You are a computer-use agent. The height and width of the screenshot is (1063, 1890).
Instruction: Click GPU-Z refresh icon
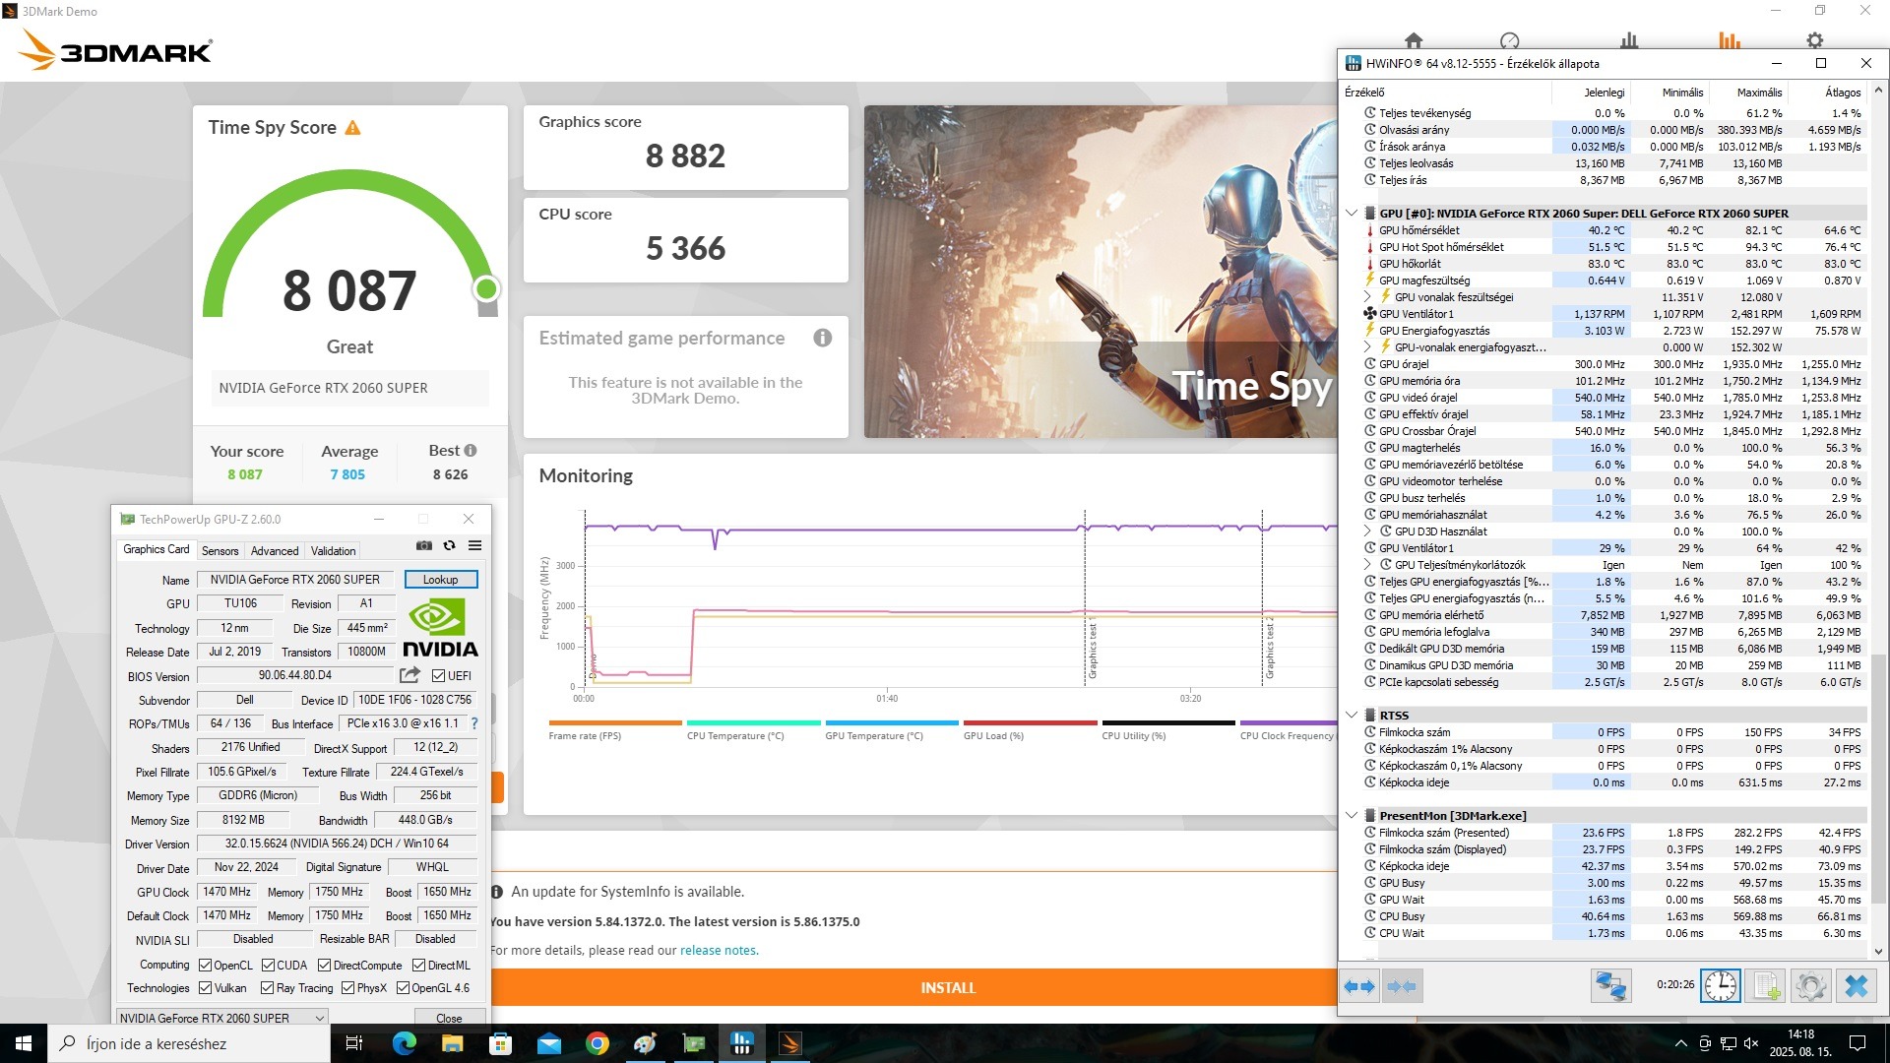[x=450, y=545]
